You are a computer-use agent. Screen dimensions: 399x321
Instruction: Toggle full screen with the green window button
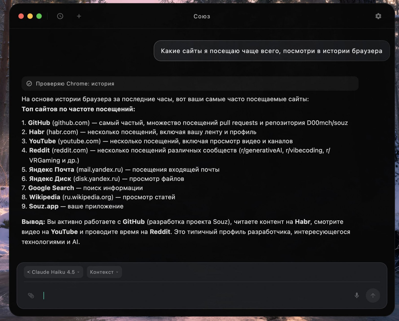tap(39, 16)
